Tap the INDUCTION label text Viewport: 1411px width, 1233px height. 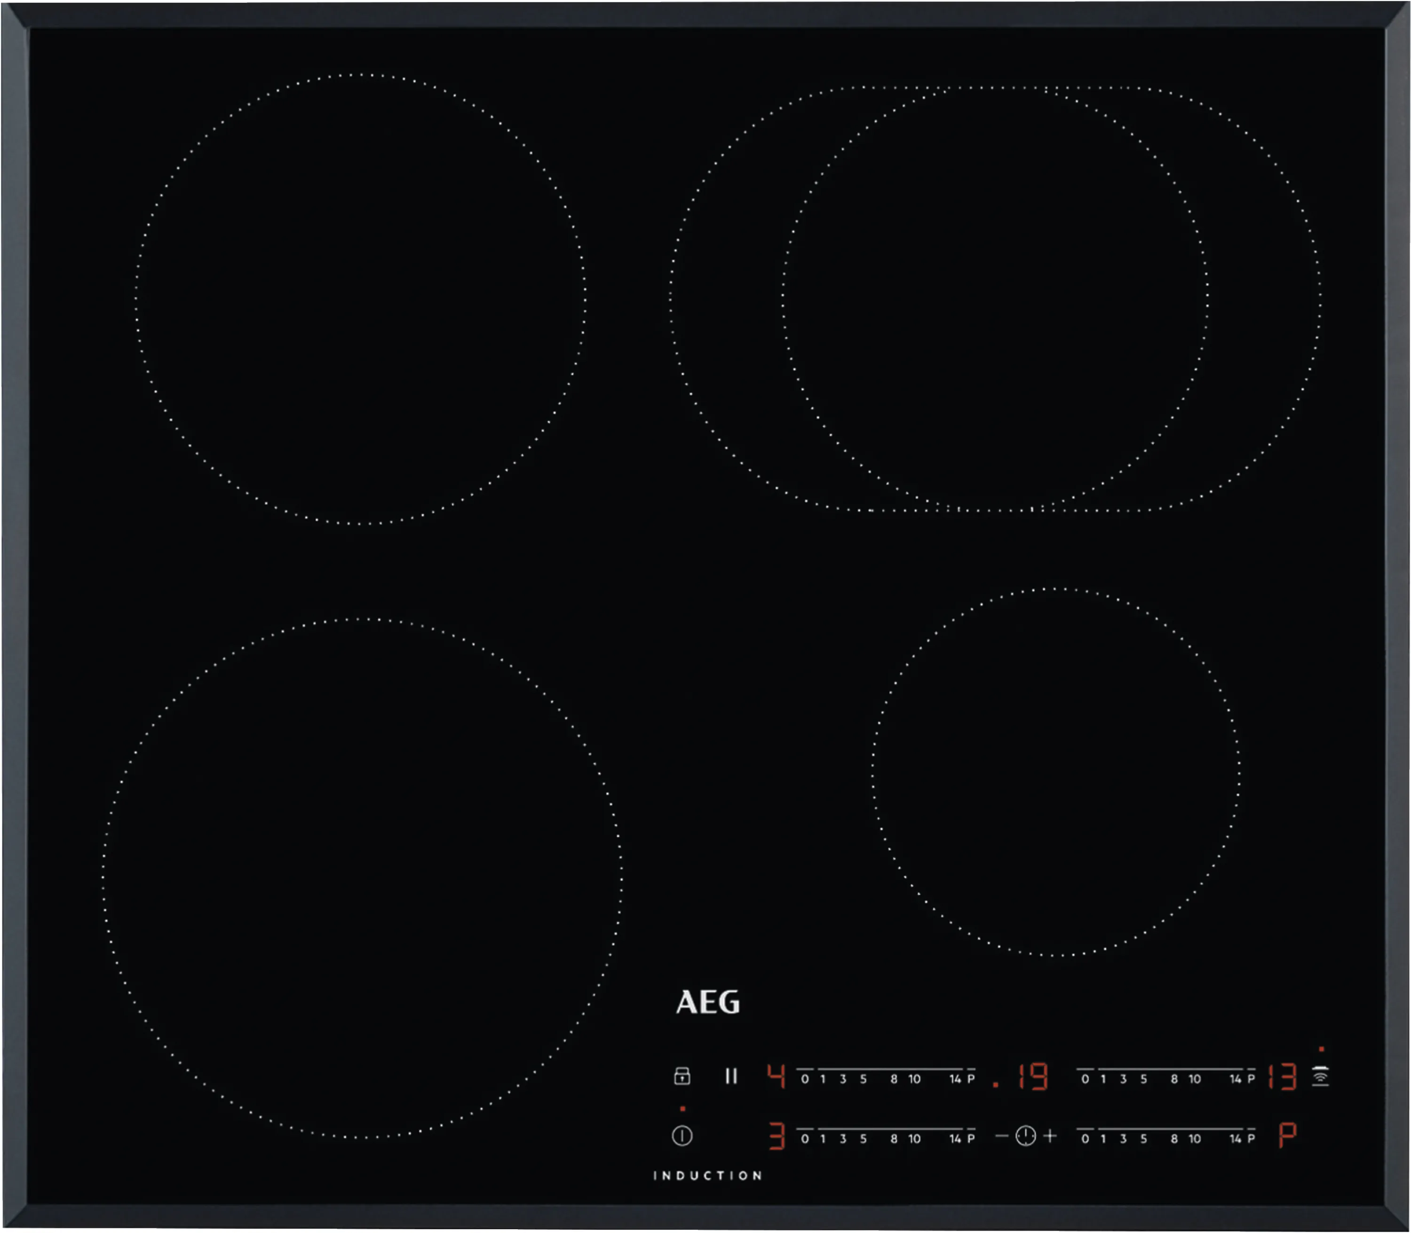707,1175
